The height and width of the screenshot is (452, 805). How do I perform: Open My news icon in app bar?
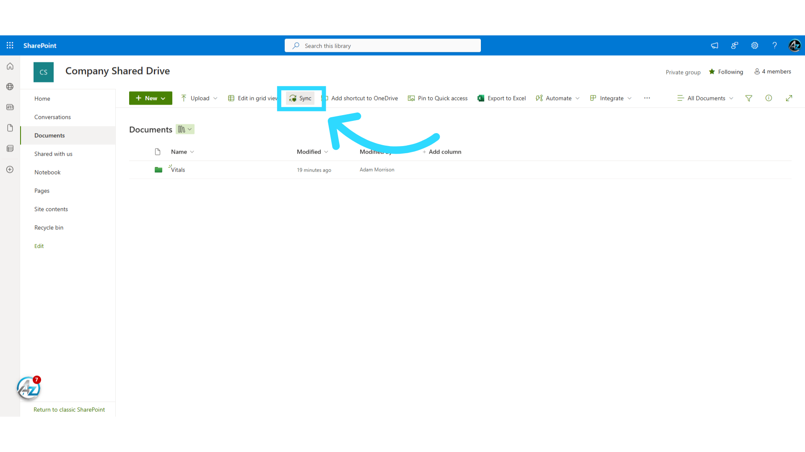tap(10, 107)
